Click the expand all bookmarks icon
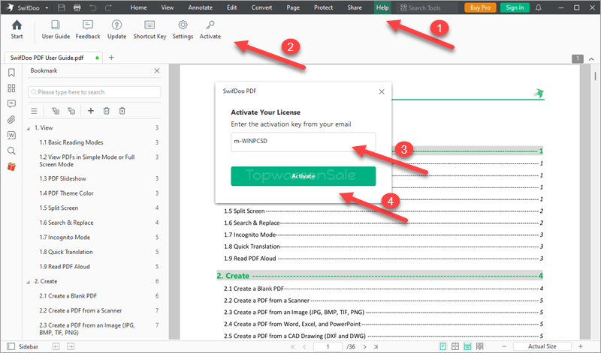This screenshot has width=601, height=353. pos(56,111)
